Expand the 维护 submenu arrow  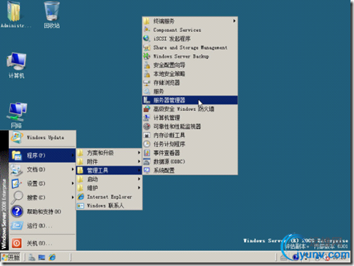pyautogui.click(x=139, y=188)
